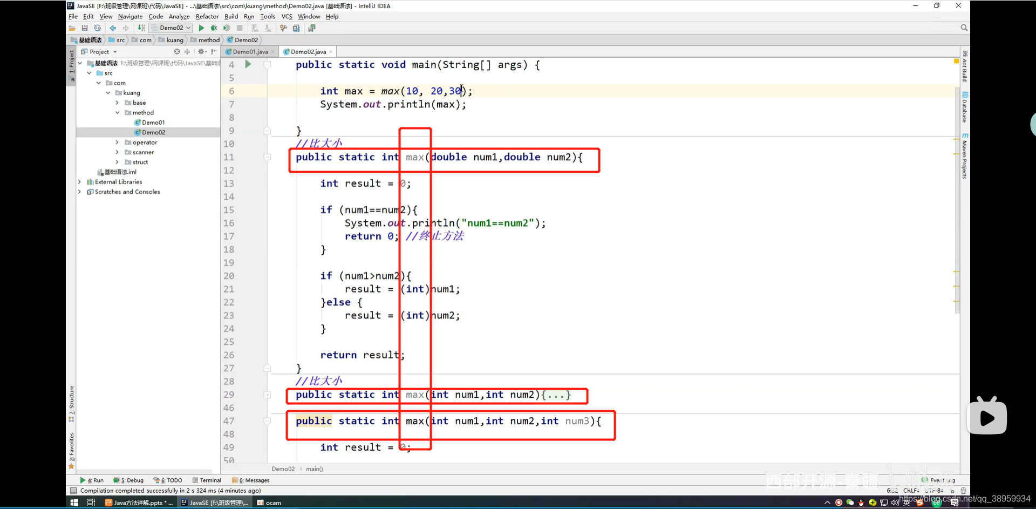The image size is (1036, 509).
Task: Click the SDK chip icon at toolbar end
Action: [x=312, y=28]
